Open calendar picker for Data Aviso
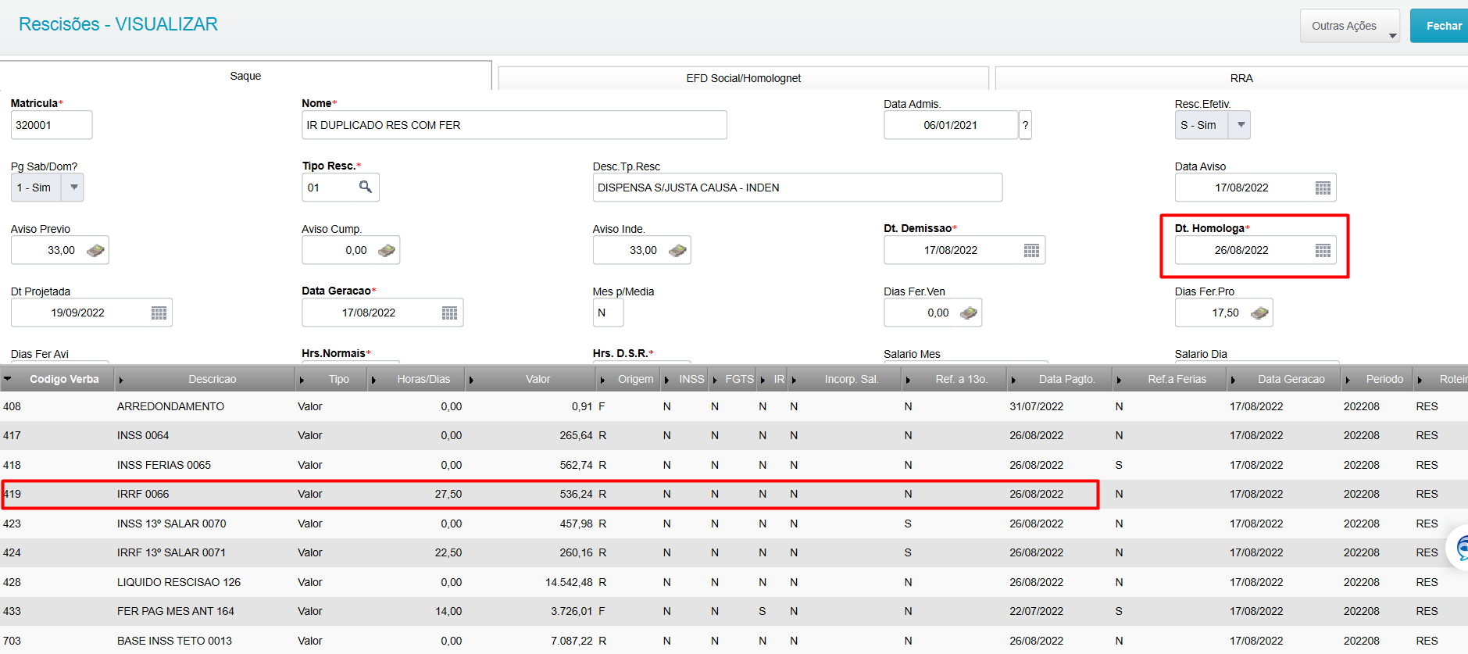Image resolution: width=1468 pixels, height=654 pixels. [1322, 188]
